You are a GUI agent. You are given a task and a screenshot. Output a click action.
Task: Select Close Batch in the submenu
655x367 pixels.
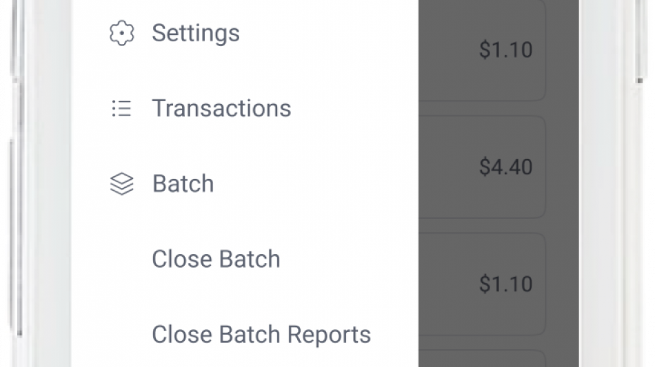[216, 260]
